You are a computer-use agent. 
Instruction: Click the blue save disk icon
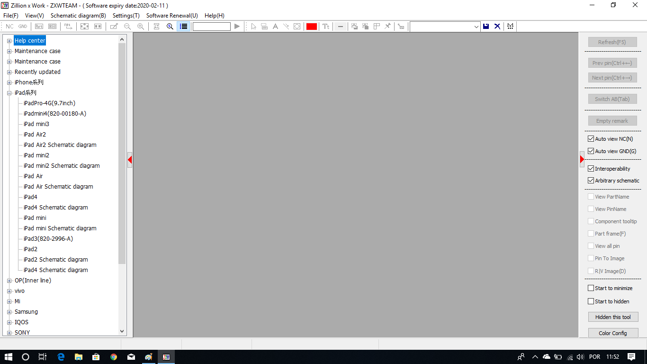click(486, 27)
